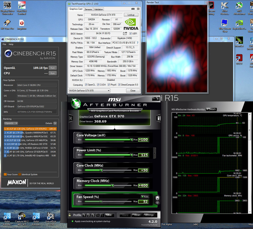Click the Lookup button in GPU-Z
Viewport: 253px width, 229px height.
pyautogui.click(x=131, y=15)
